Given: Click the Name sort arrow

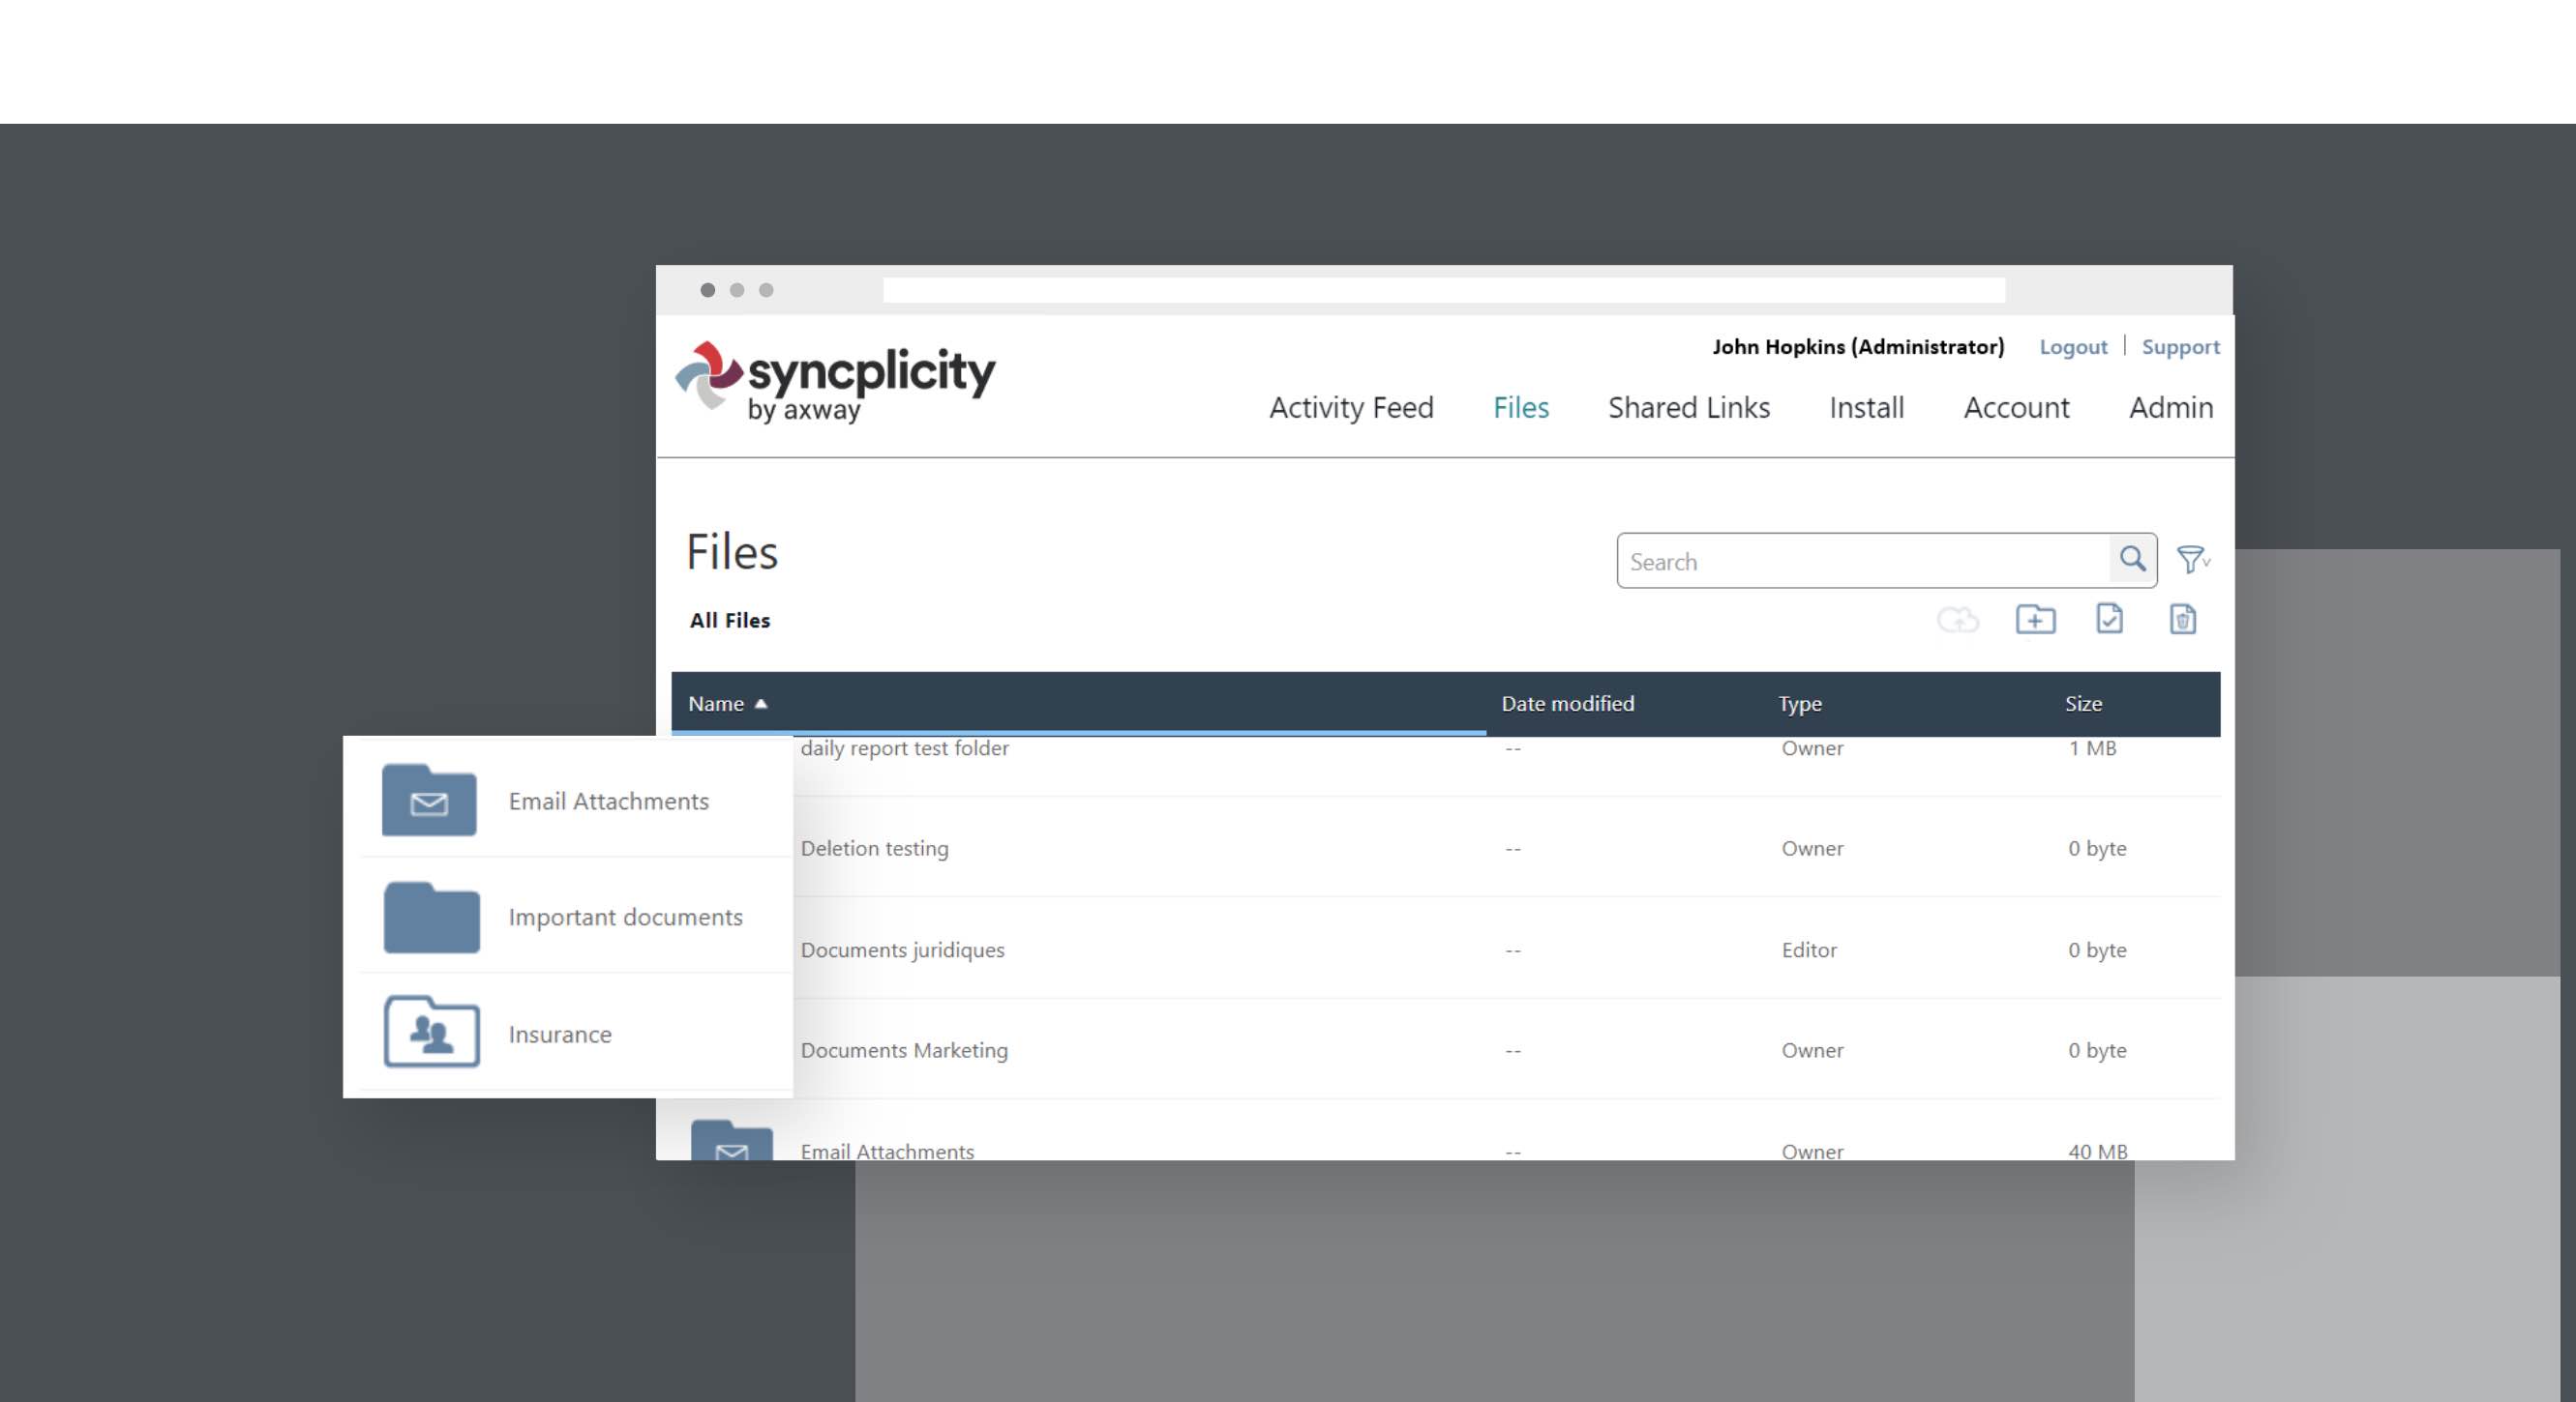Looking at the screenshot, I should click(x=761, y=704).
